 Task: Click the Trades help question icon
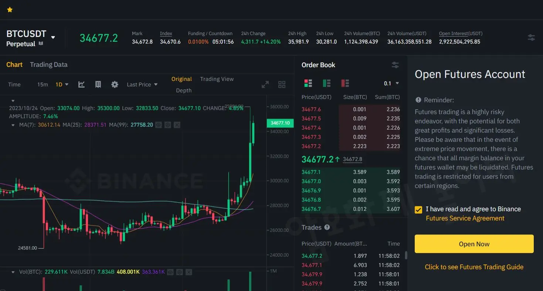[x=327, y=227]
